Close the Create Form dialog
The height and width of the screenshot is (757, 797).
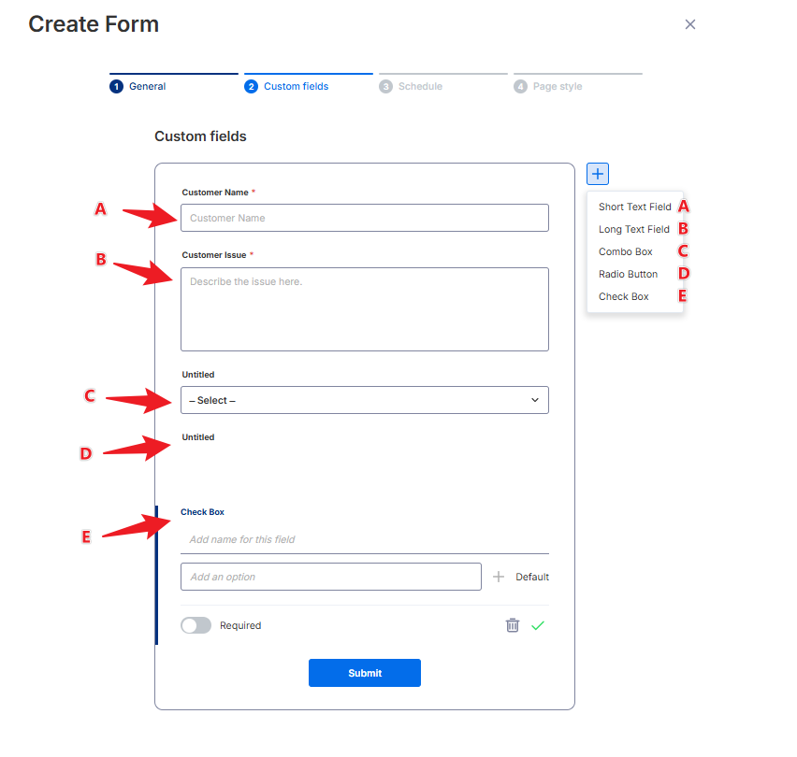(689, 24)
